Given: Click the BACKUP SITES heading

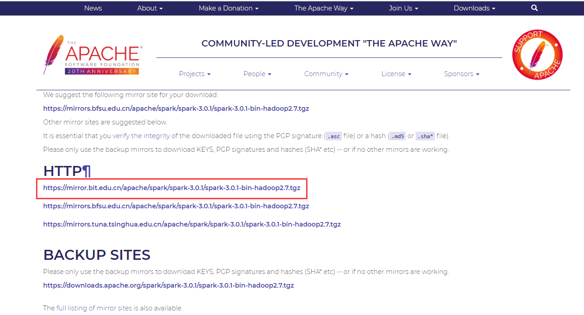Looking at the screenshot, I should tap(97, 255).
